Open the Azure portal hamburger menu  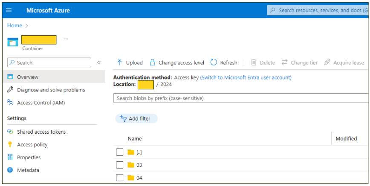pyautogui.click(x=9, y=10)
